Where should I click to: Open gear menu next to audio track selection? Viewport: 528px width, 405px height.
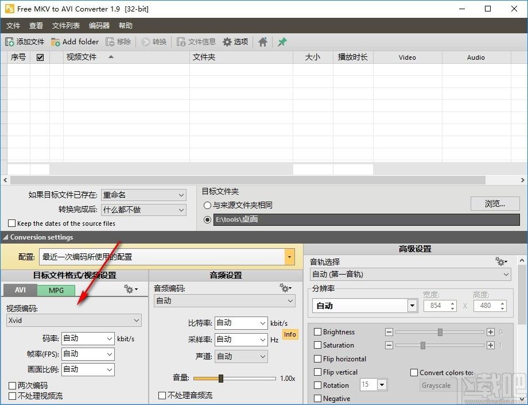tap(501, 261)
